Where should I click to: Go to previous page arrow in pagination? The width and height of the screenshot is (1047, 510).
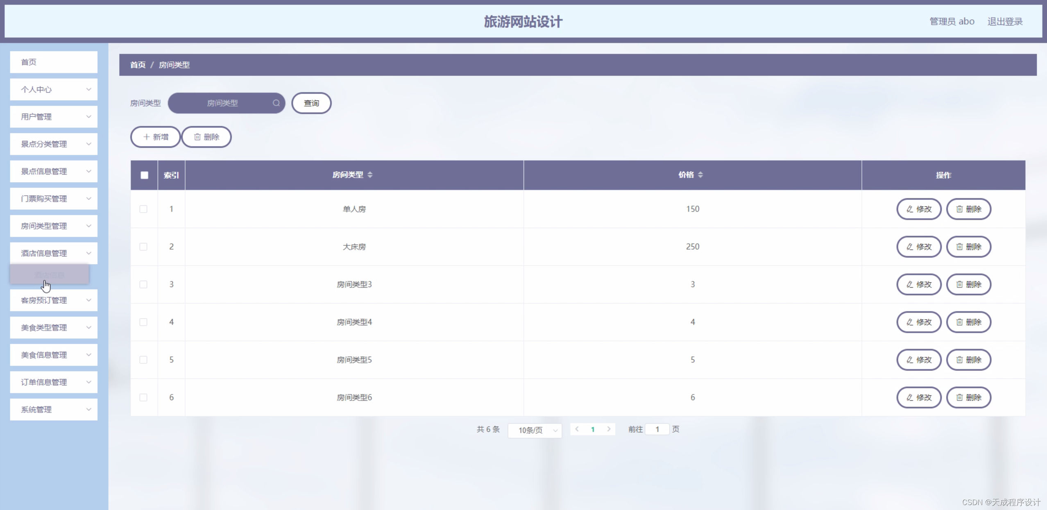tap(577, 429)
